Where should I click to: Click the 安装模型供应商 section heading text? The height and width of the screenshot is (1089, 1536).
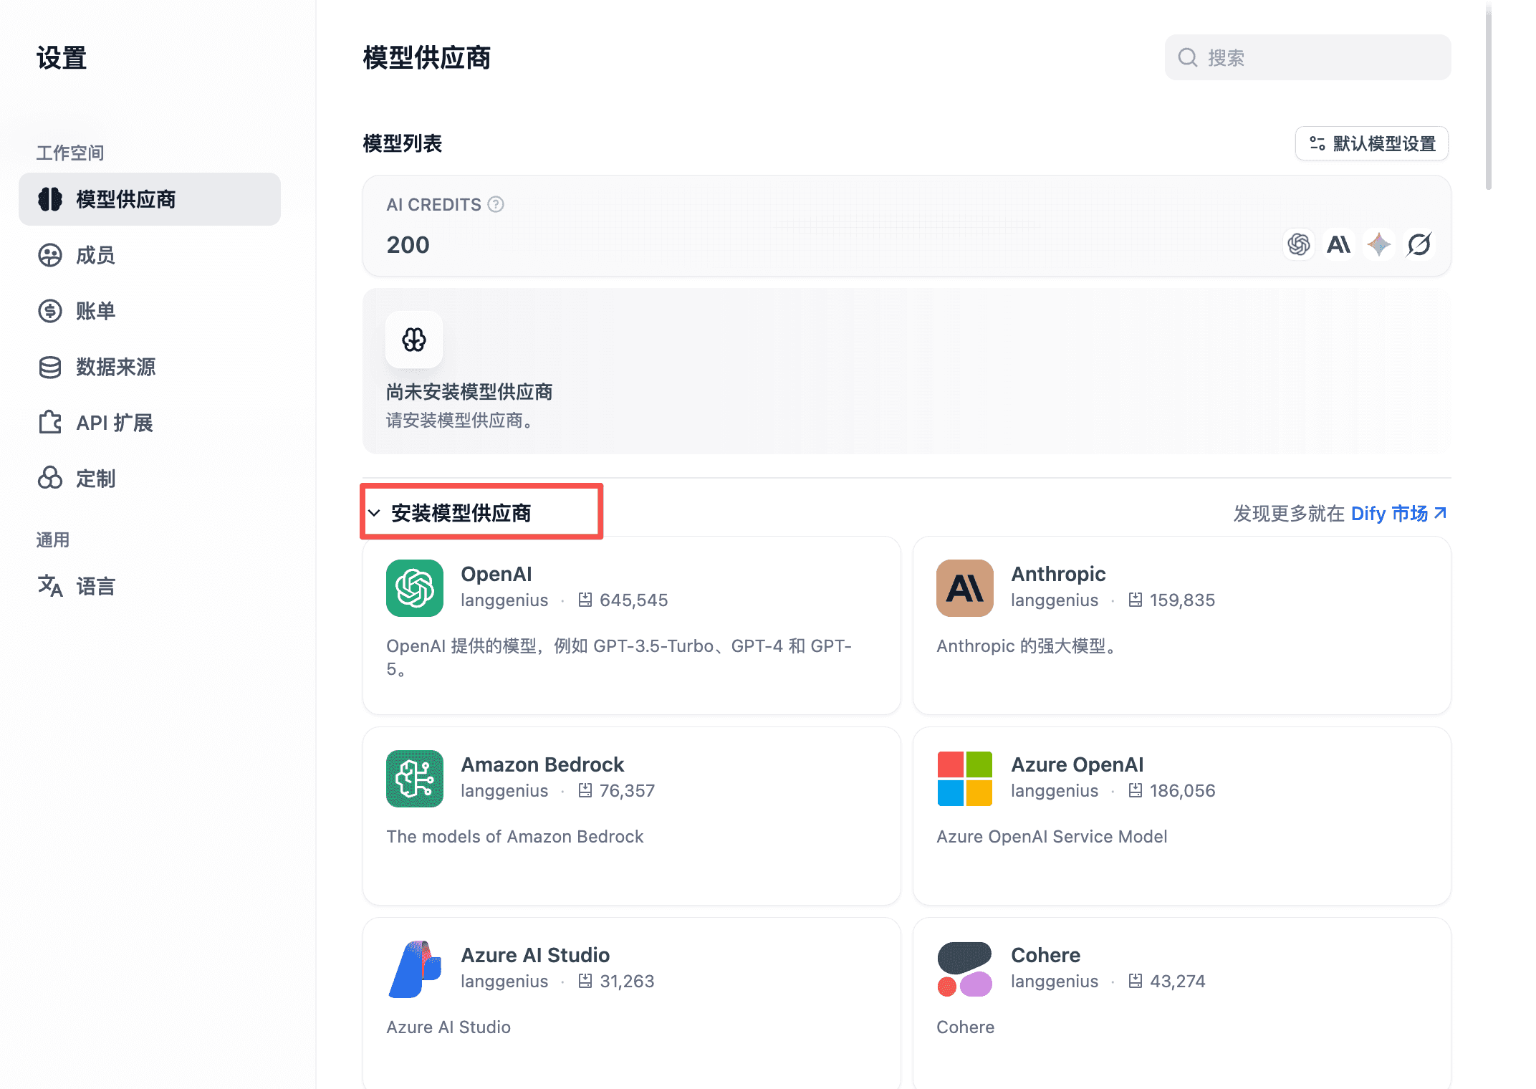(461, 513)
